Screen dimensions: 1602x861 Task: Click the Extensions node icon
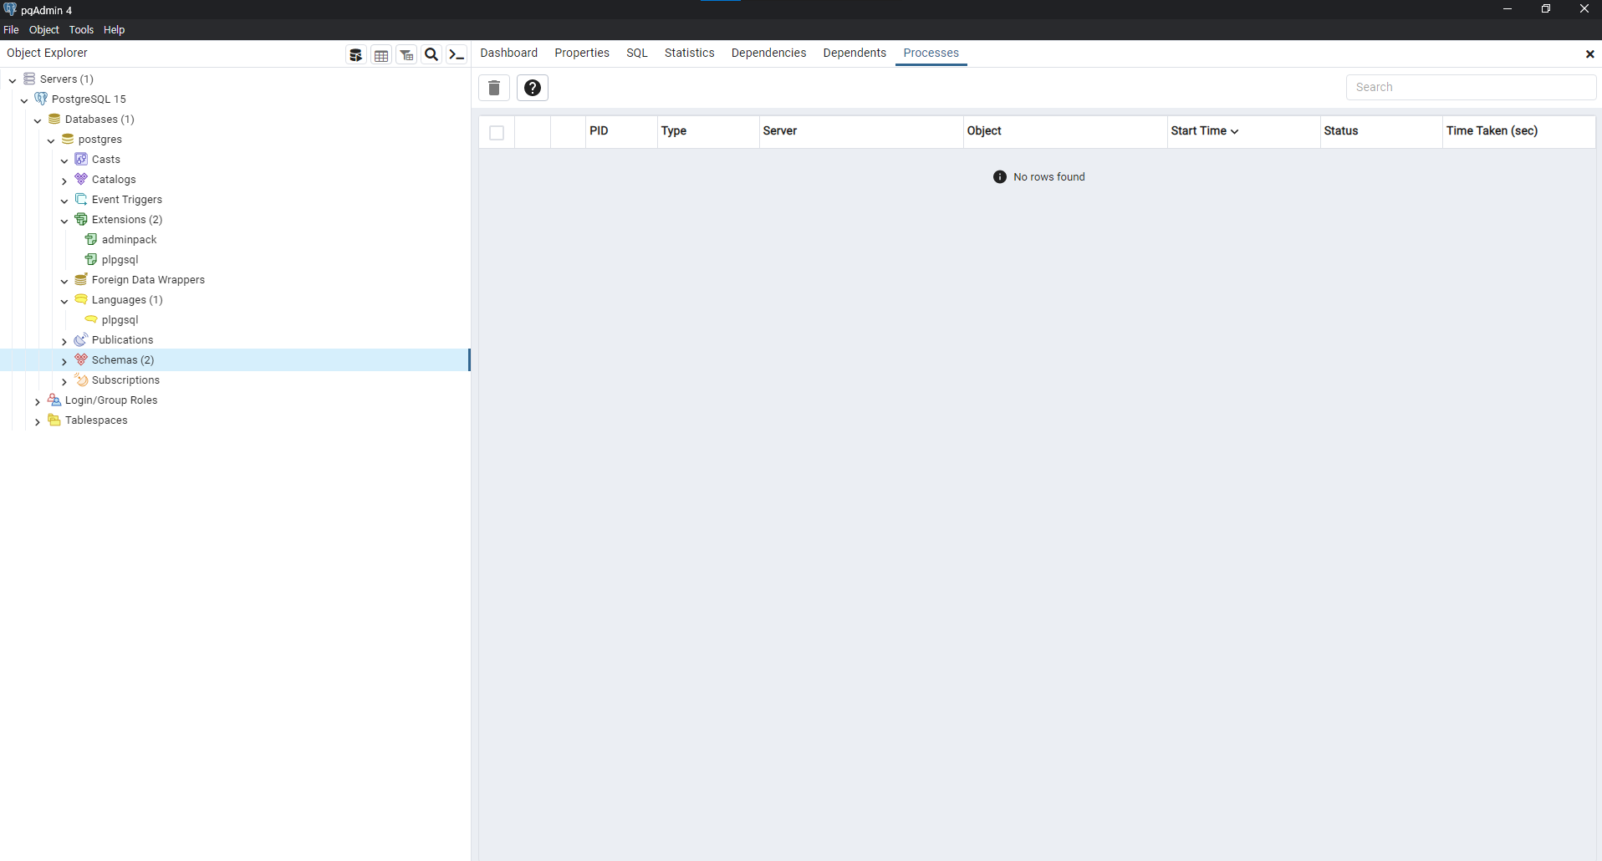pos(81,219)
